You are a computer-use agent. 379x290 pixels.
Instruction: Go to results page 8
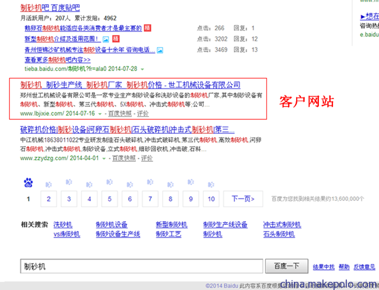170,199
